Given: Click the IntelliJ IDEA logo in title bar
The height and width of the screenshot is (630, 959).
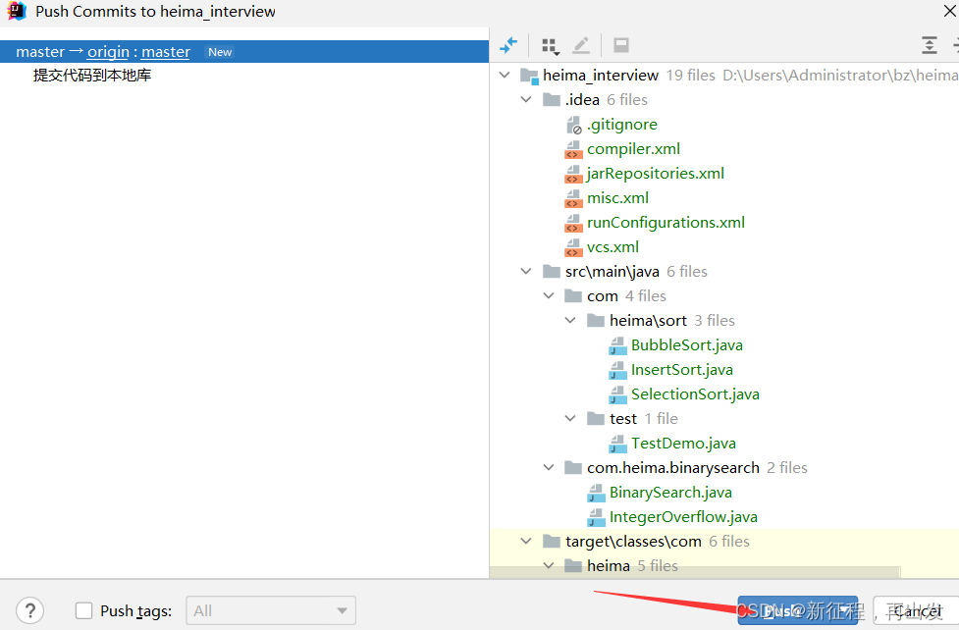Looking at the screenshot, I should (17, 11).
